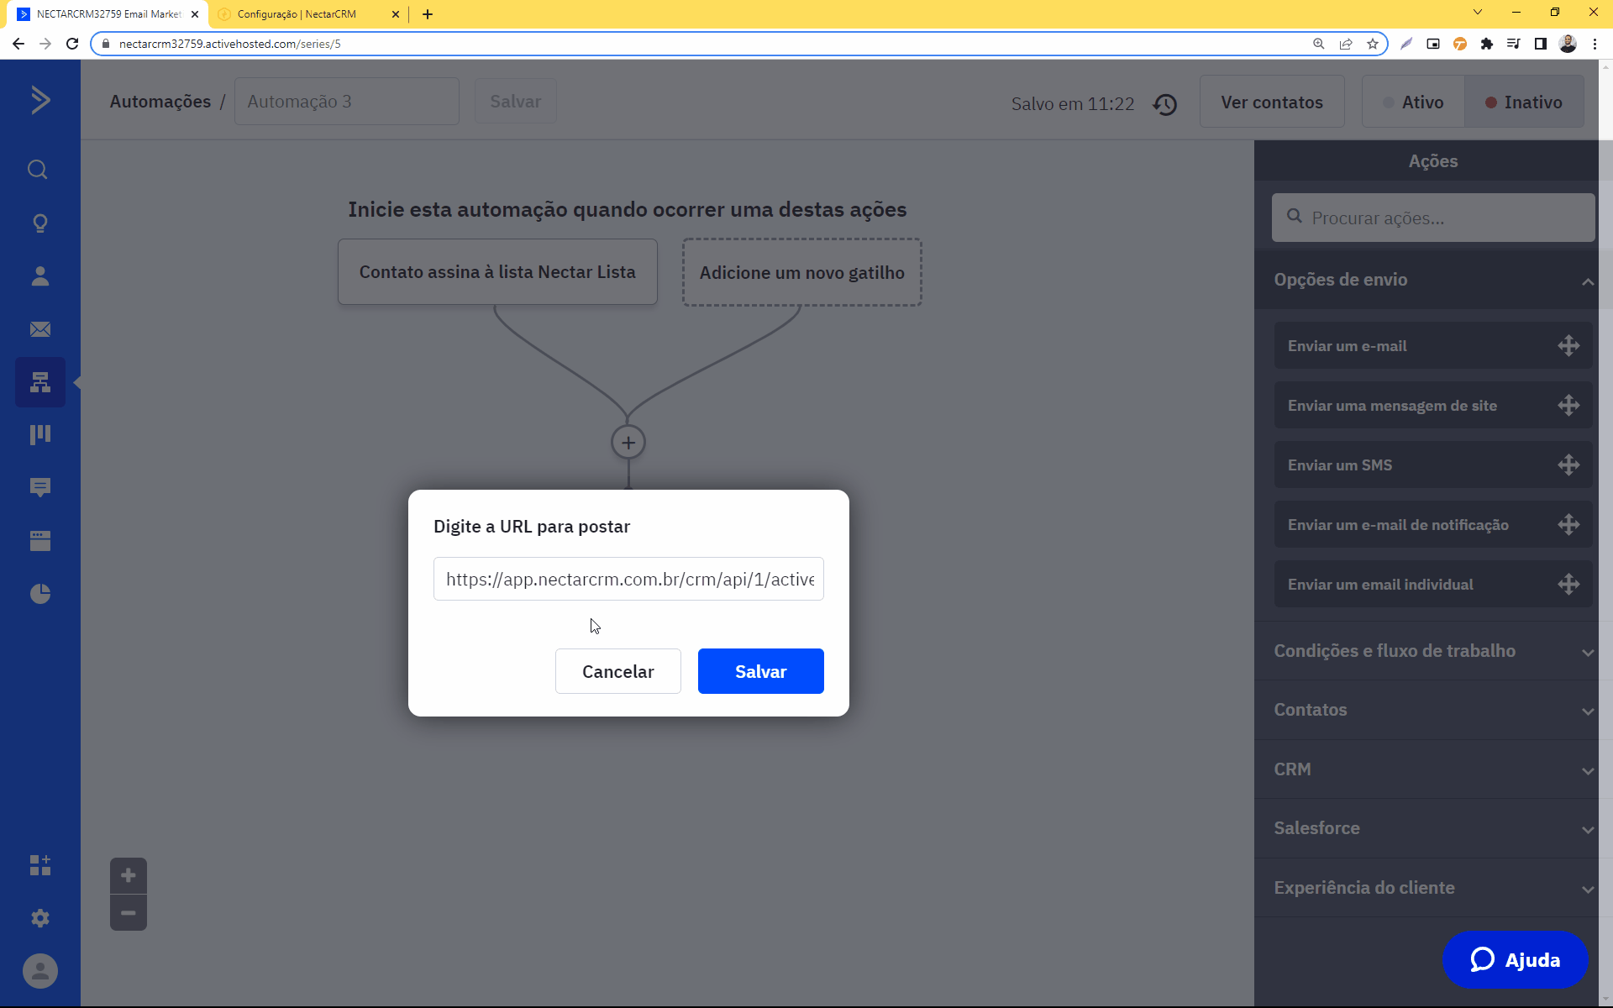
Task: Grab drag handle for Enviar uma mensagem de site
Action: point(1568,406)
